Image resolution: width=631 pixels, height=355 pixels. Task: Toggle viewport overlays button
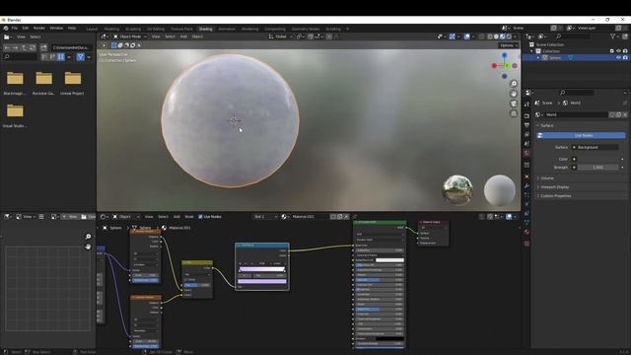point(466,36)
